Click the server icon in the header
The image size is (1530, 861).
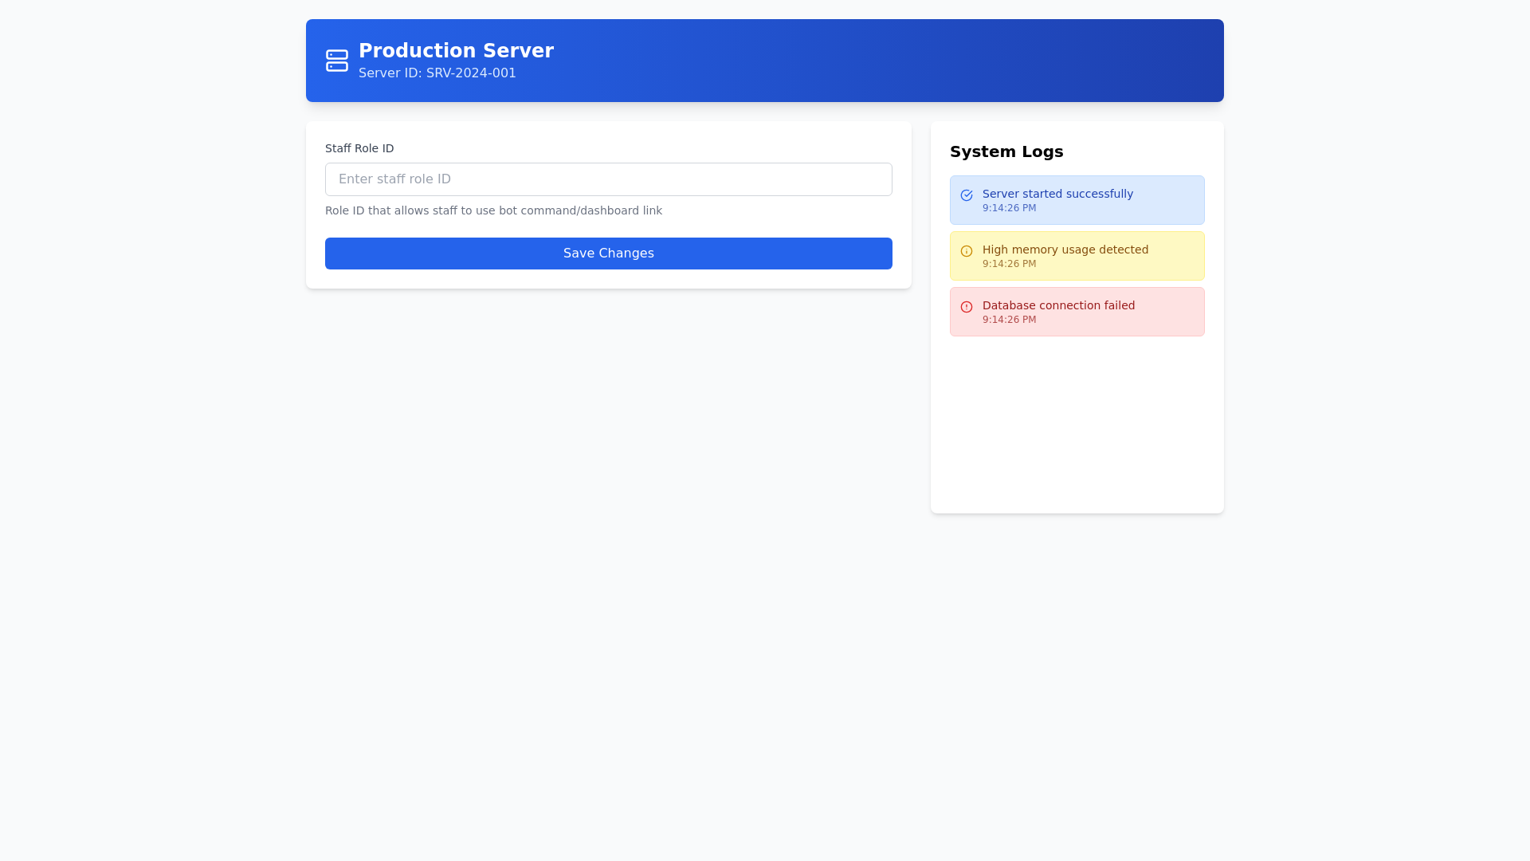point(337,60)
